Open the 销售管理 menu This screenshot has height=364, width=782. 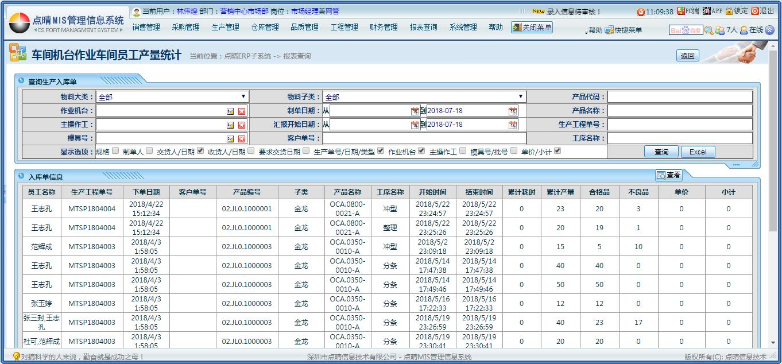(146, 27)
